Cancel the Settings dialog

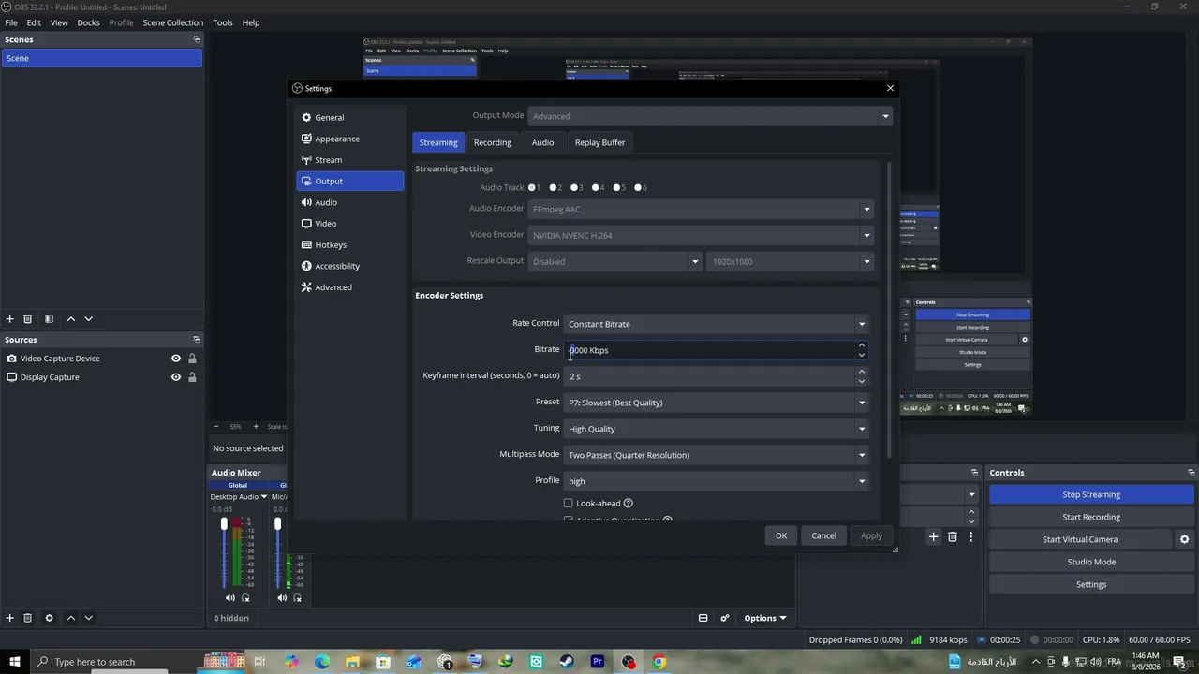coord(824,535)
